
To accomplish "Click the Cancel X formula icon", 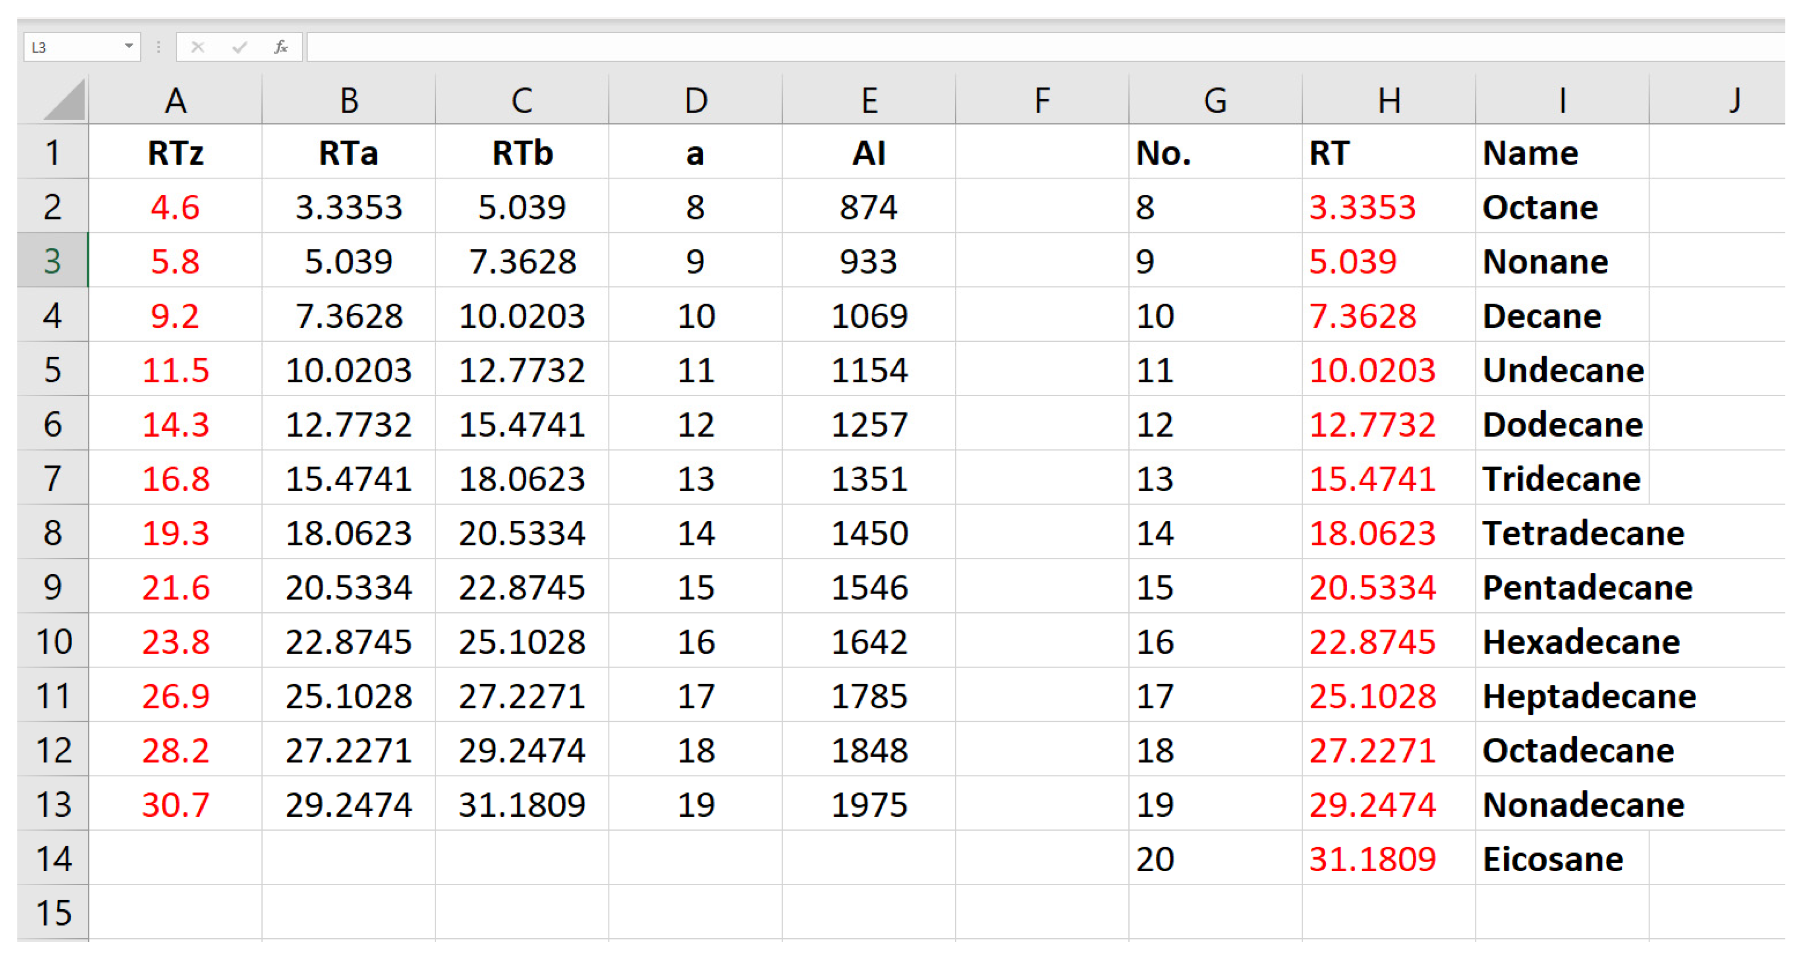I will click(198, 47).
